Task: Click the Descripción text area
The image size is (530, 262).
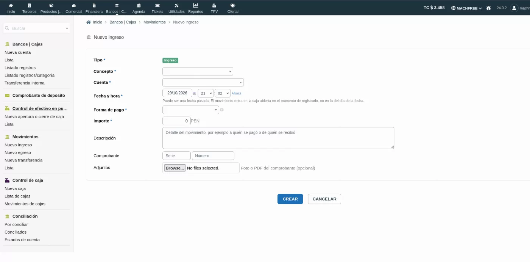Action: (x=278, y=138)
